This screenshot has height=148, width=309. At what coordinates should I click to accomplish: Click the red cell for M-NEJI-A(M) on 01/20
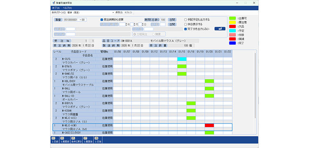point(209,125)
